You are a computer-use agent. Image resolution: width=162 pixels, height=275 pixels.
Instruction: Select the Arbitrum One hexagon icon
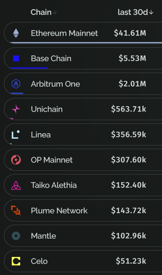[16, 84]
